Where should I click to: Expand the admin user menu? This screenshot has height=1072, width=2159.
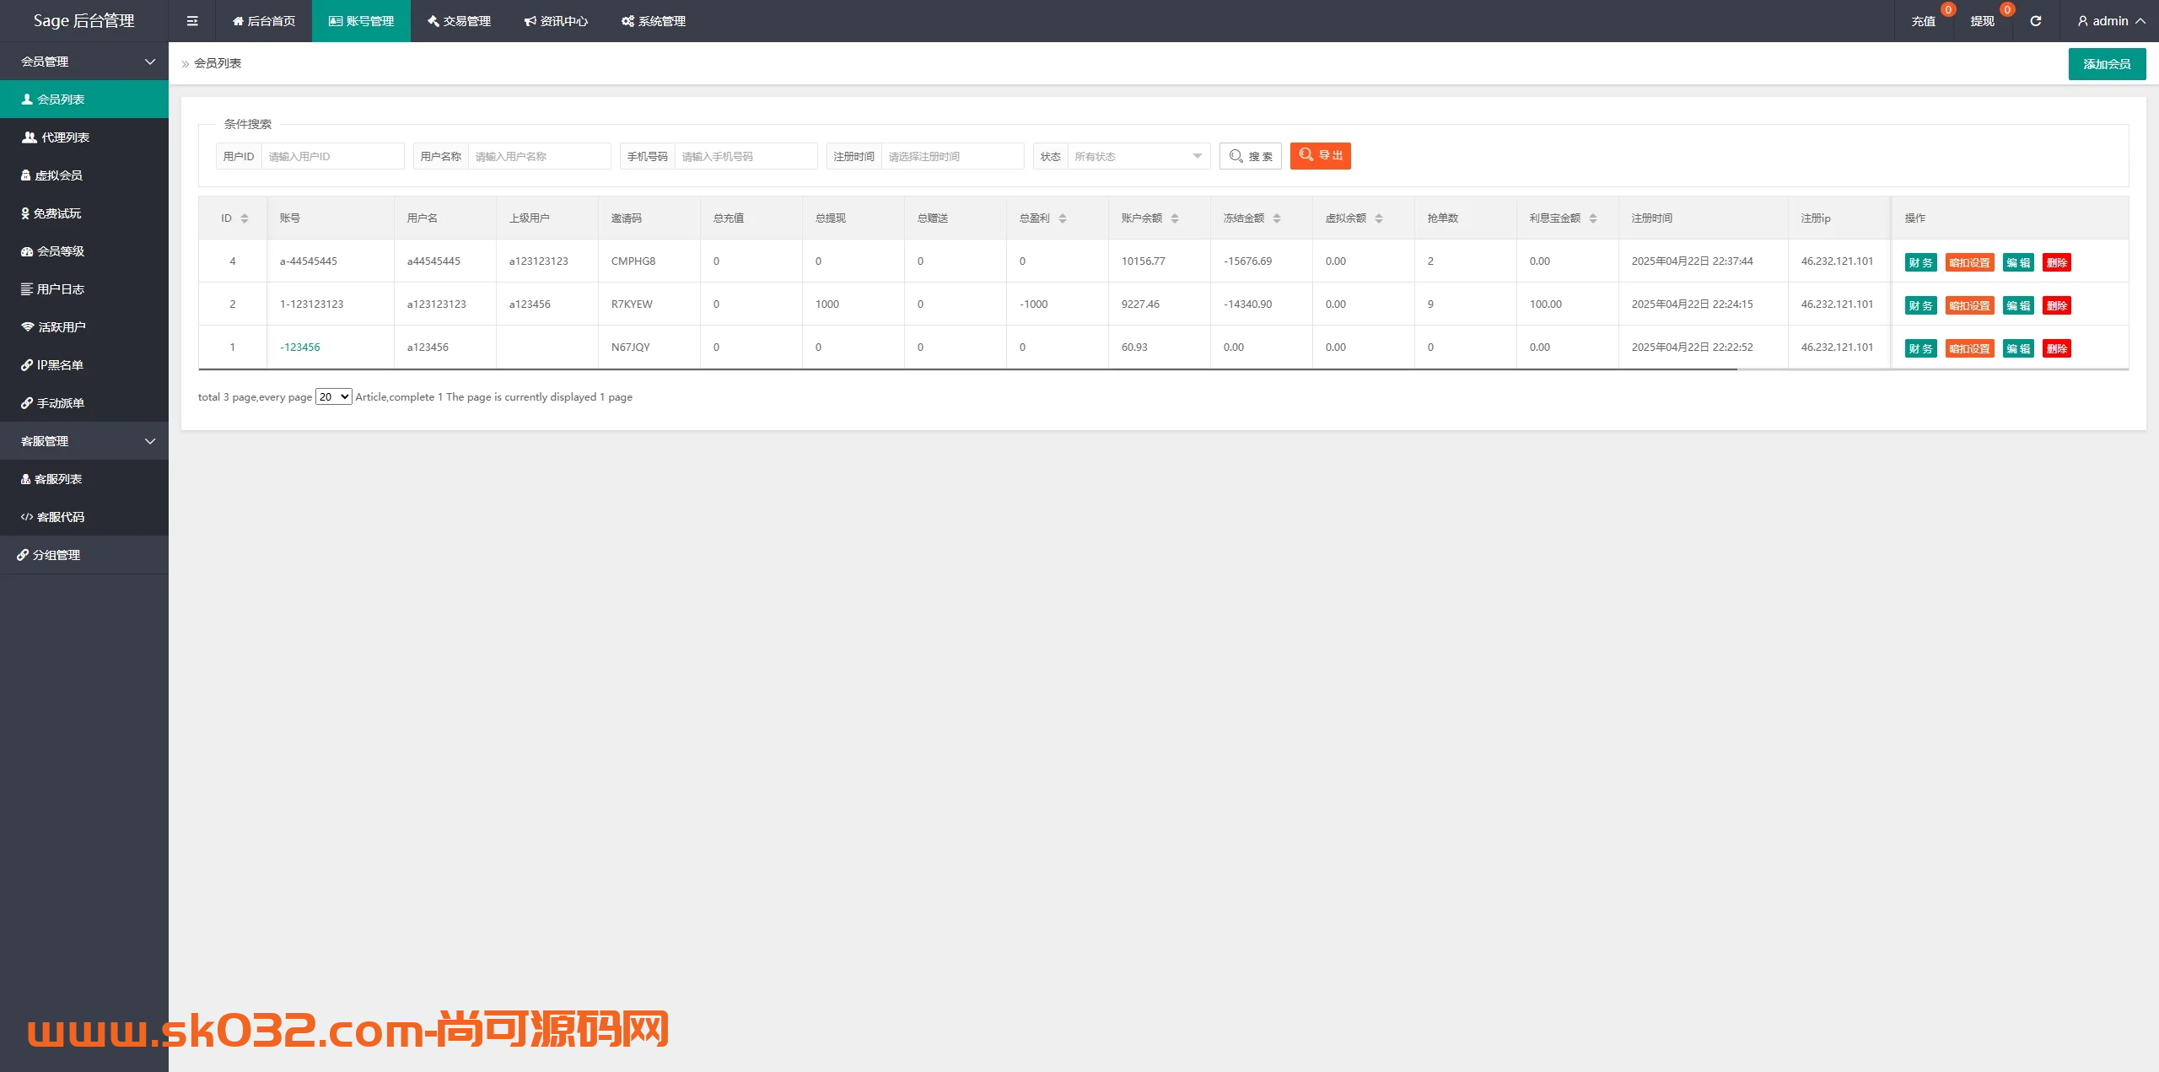[2111, 21]
